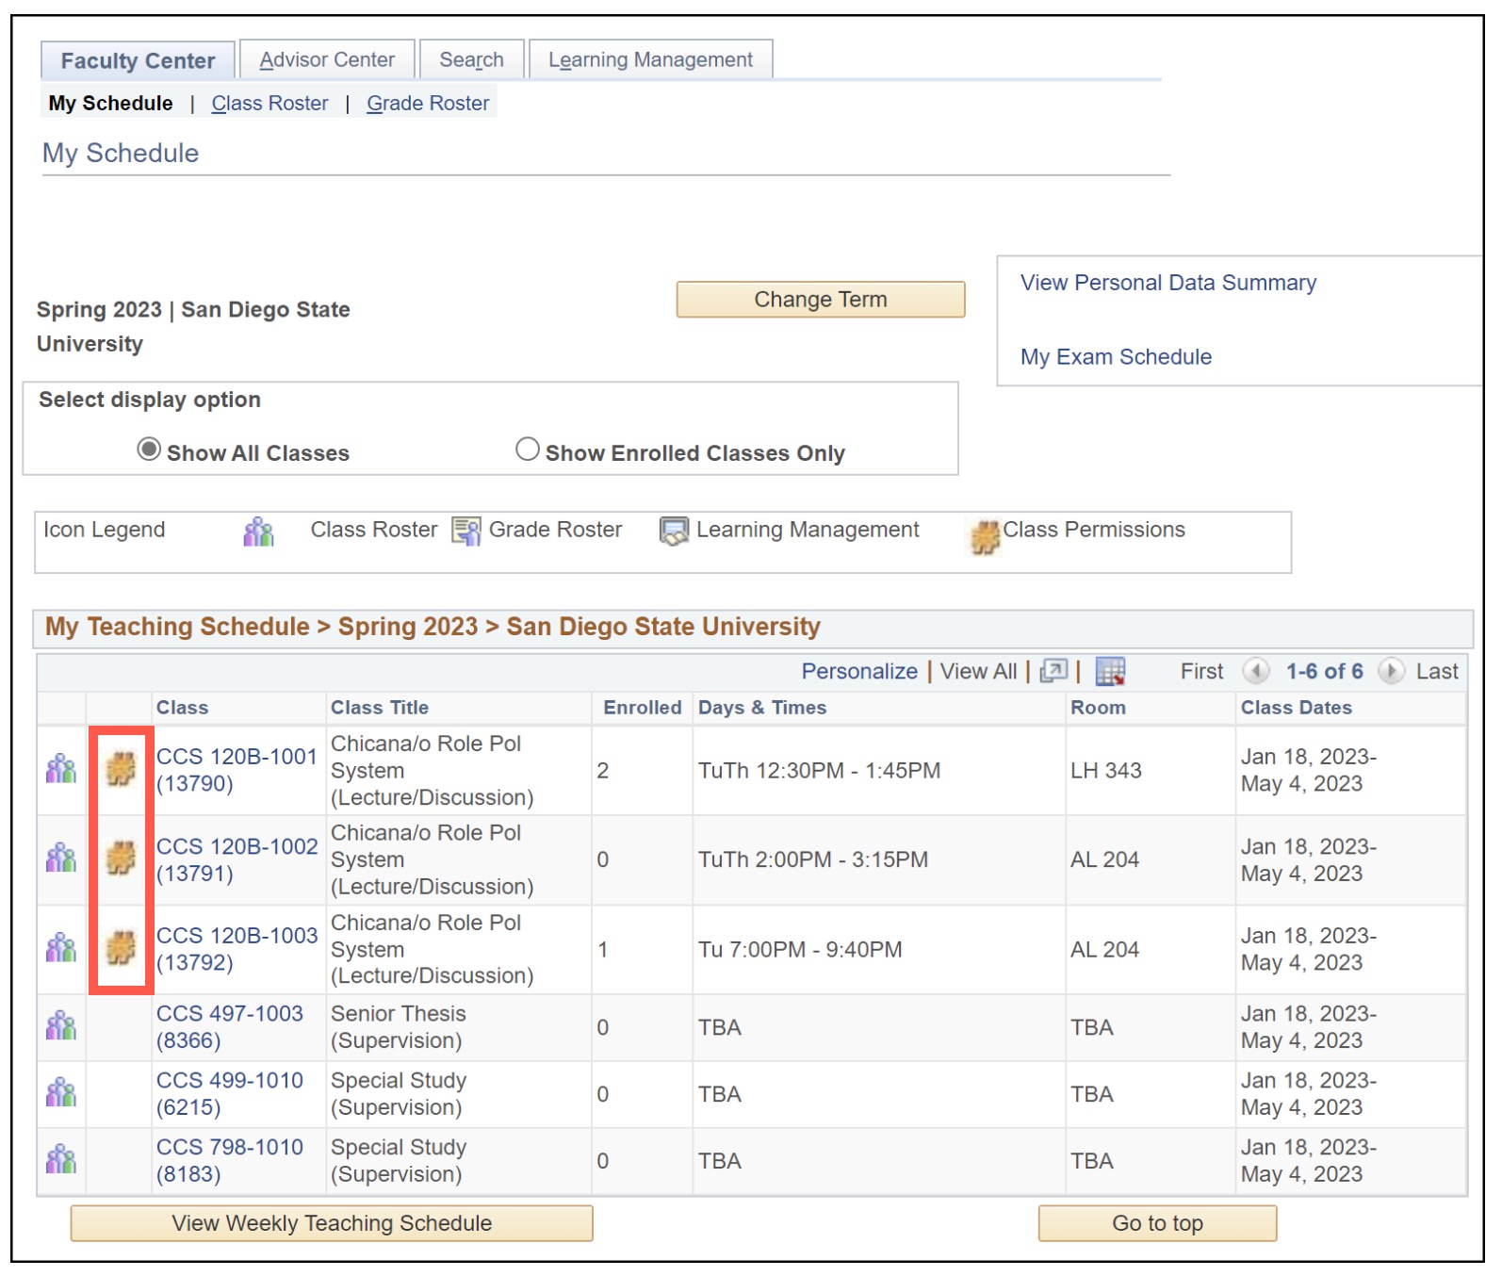Open CCS 499-1010 (6215) class link
Viewport: 1502px width, 1276px height.
(x=230, y=1094)
